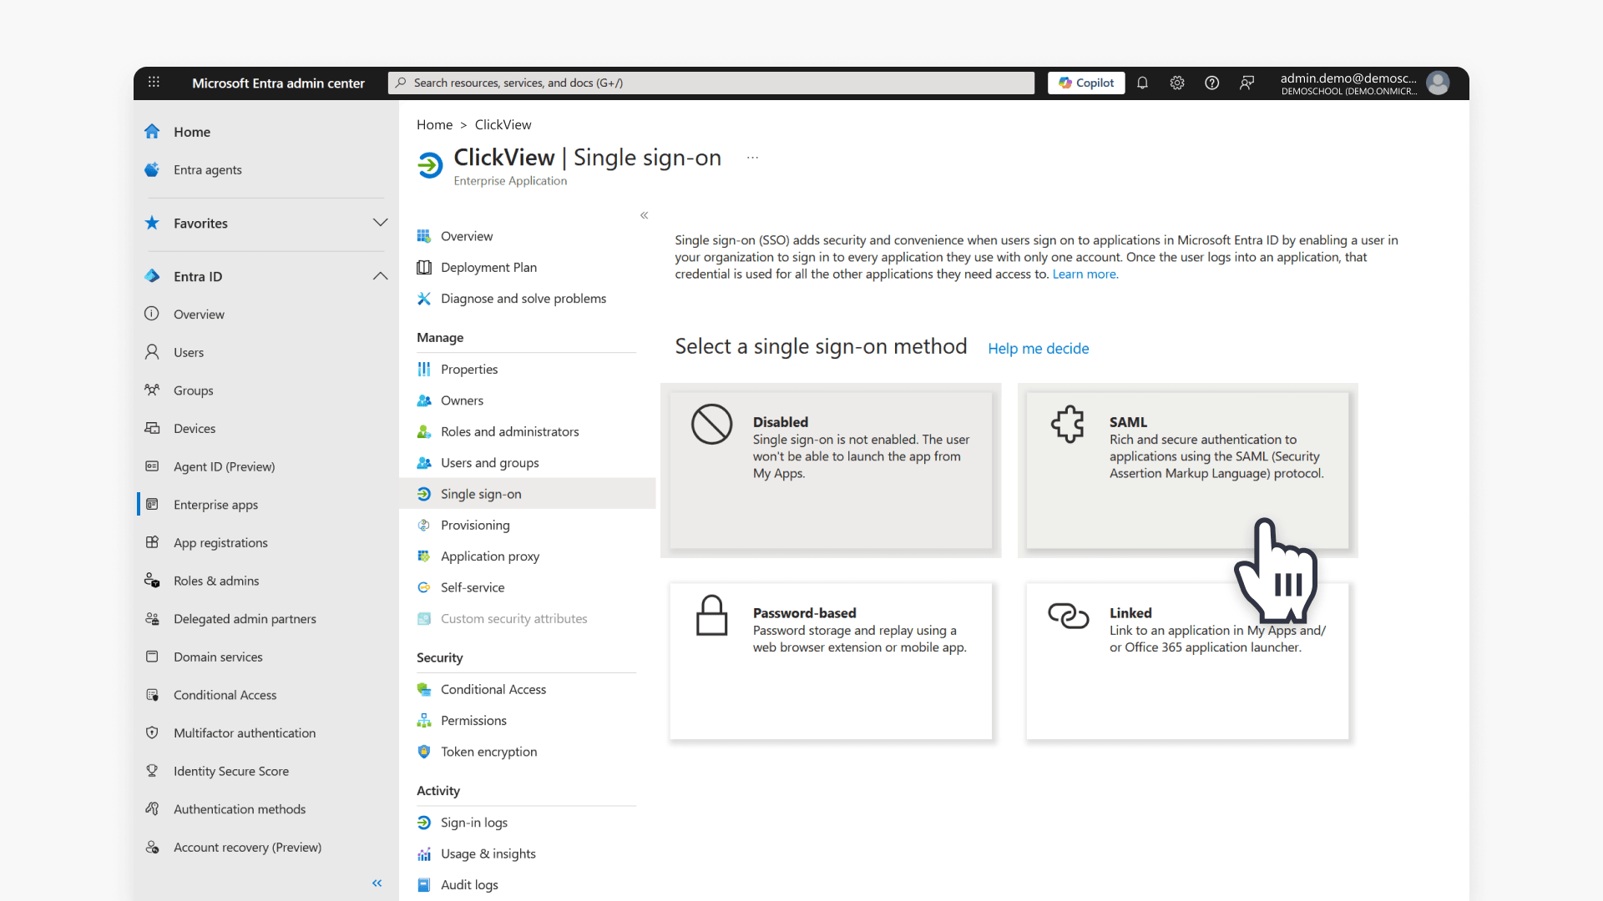This screenshot has width=1603, height=901.
Task: Click the Delegated admin partners icon
Action: pos(152,619)
